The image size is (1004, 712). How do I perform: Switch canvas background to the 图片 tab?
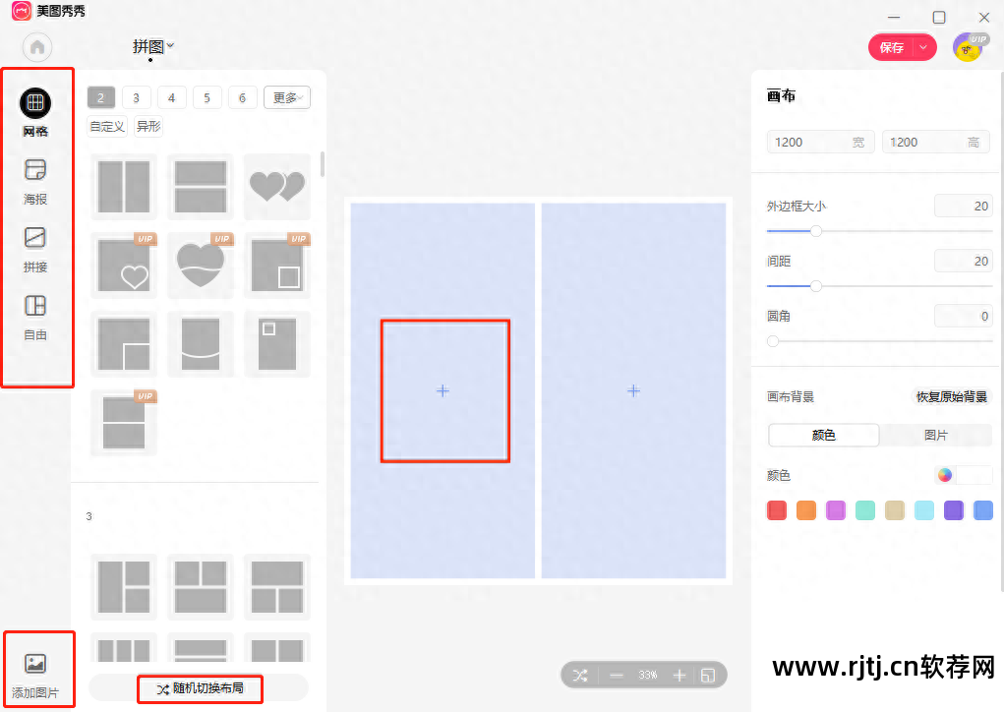click(936, 434)
